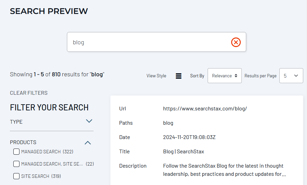This screenshot has width=307, height=185.
Task: Check the MANAGED SEARCH (322) checkbox
Action: (x=16, y=152)
